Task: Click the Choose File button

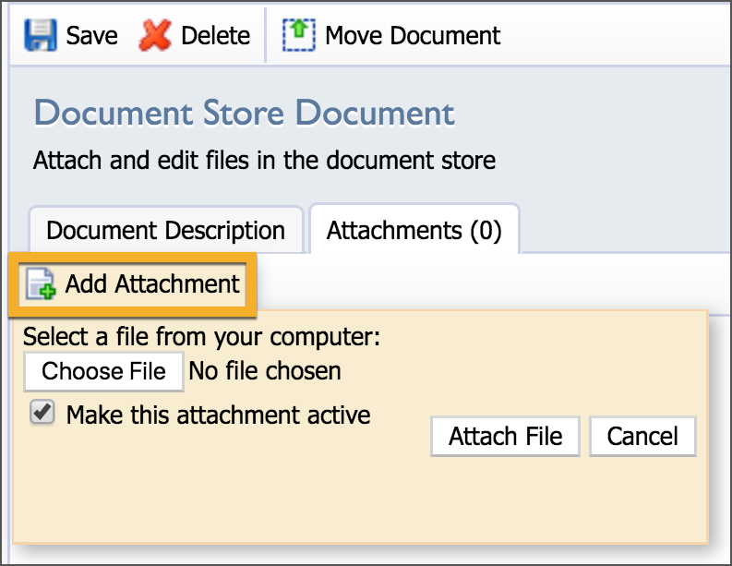Action: click(x=103, y=372)
